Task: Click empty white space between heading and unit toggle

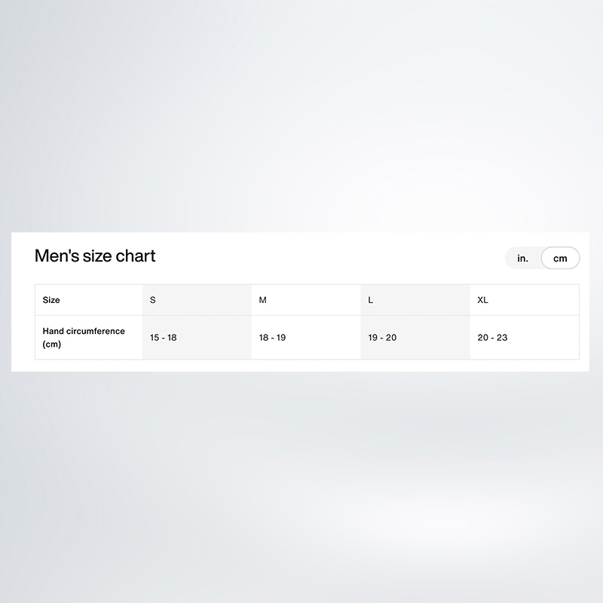Action: click(x=327, y=257)
